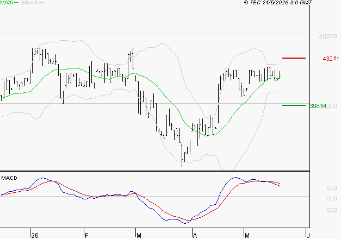This screenshot has width=341, height=239.
Task: Click the F February axis marker
Action: (86, 235)
